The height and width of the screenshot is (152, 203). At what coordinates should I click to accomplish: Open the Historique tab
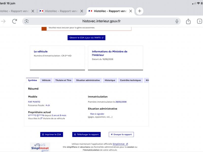tap(110, 80)
